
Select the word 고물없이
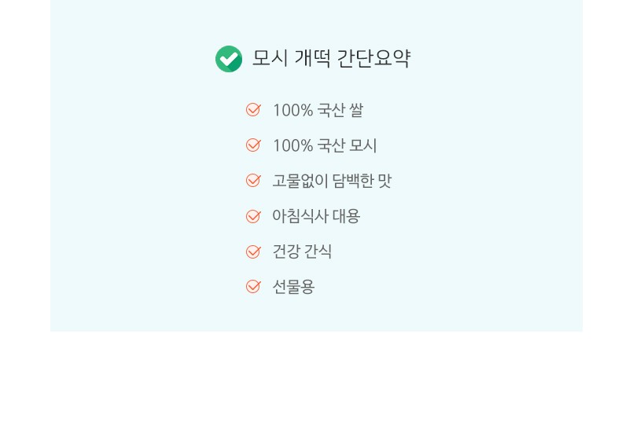300,181
